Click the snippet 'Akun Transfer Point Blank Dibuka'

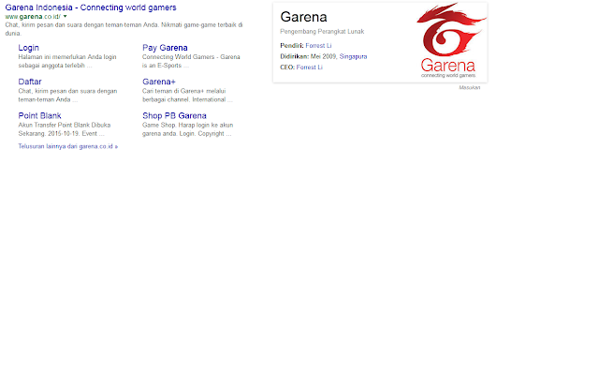(x=65, y=125)
